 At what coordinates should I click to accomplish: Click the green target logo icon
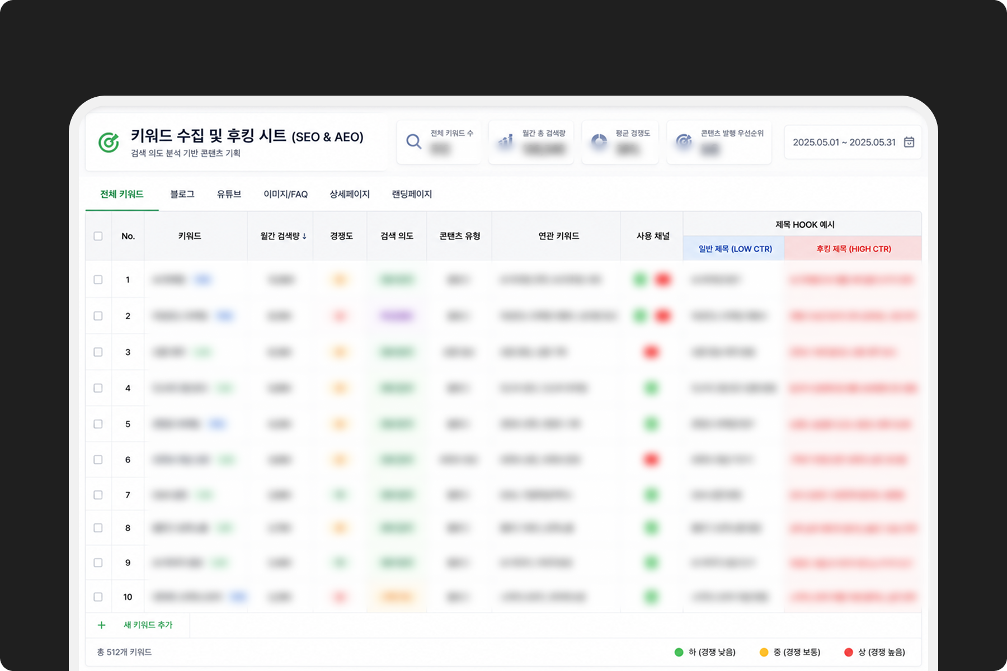[109, 143]
